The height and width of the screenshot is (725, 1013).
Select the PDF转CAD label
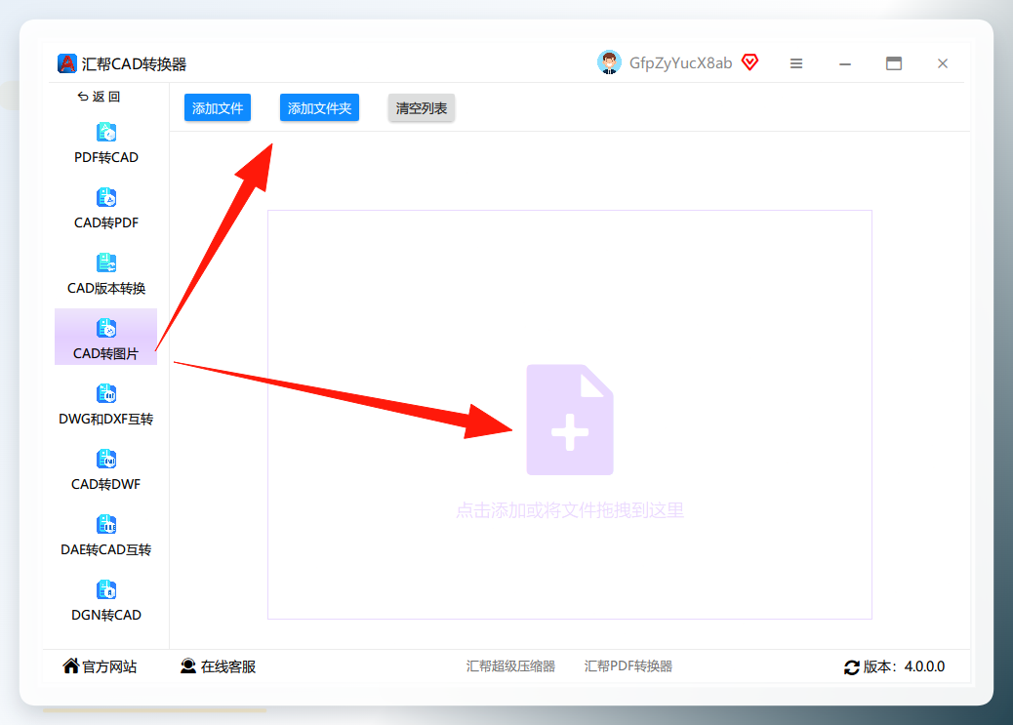106,158
